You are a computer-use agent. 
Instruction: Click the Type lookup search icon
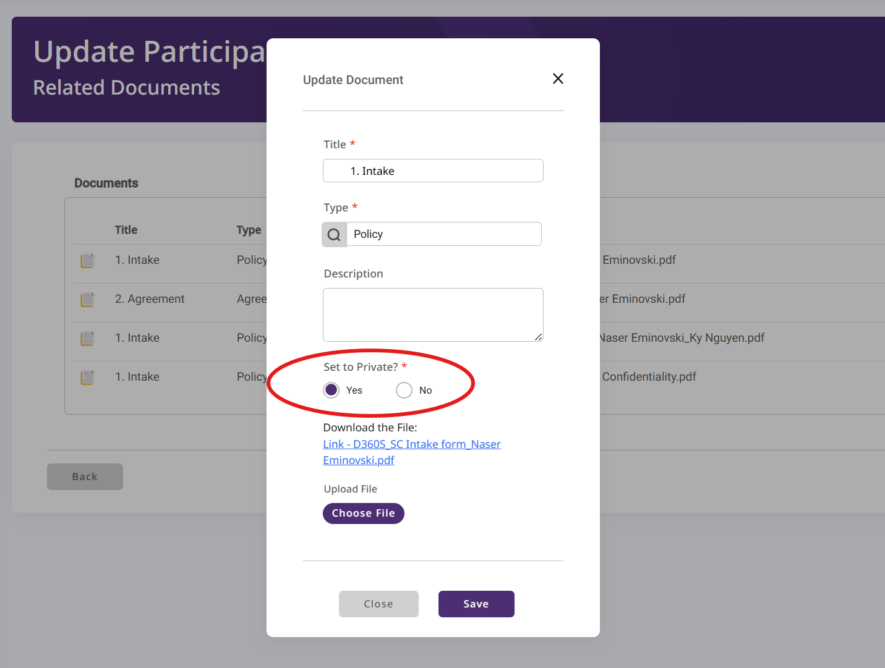click(334, 235)
